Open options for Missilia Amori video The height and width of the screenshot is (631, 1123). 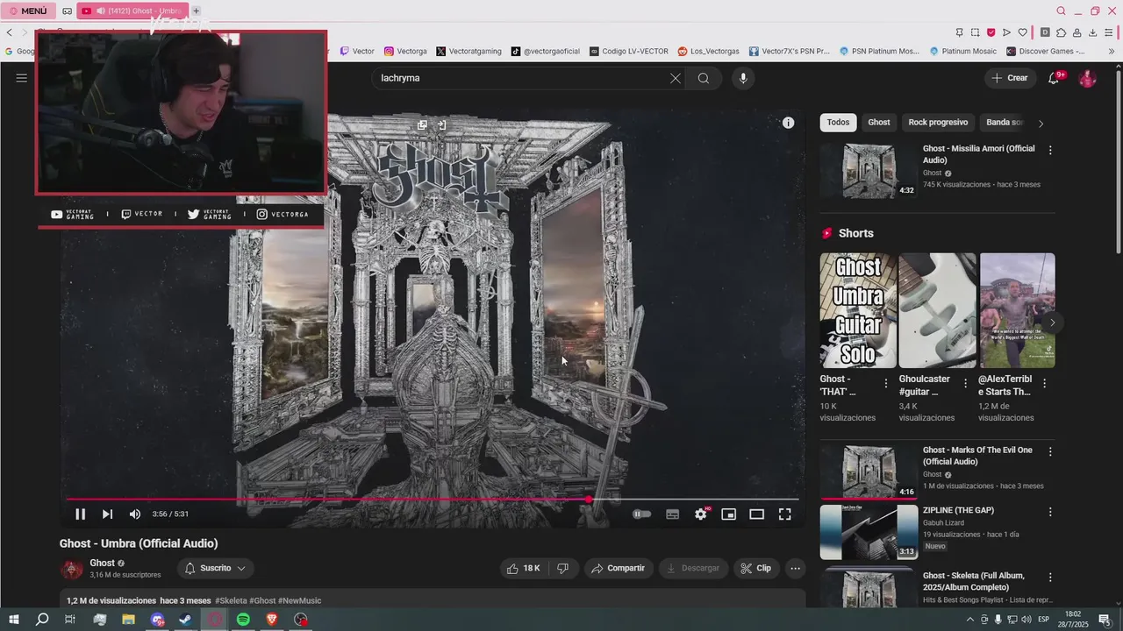[1050, 150]
